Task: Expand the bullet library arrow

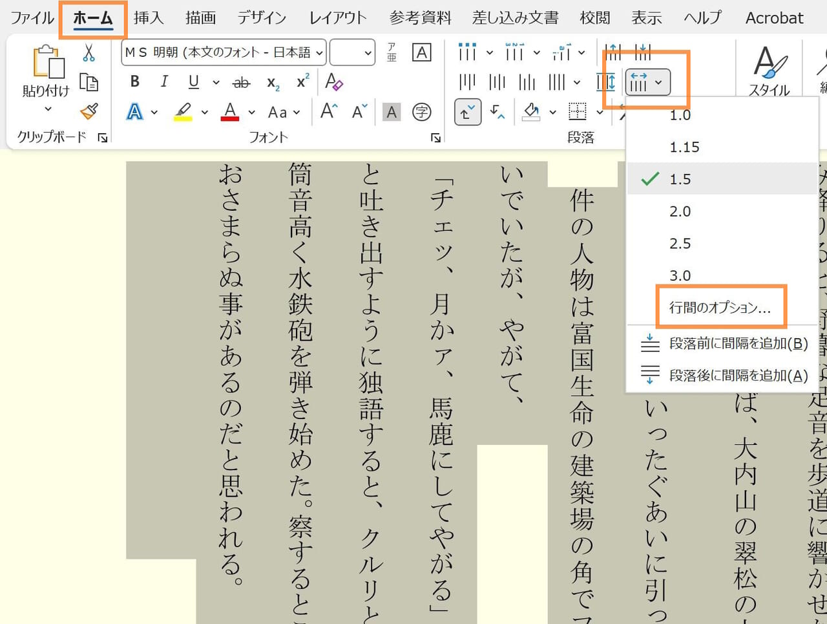Action: point(489,52)
